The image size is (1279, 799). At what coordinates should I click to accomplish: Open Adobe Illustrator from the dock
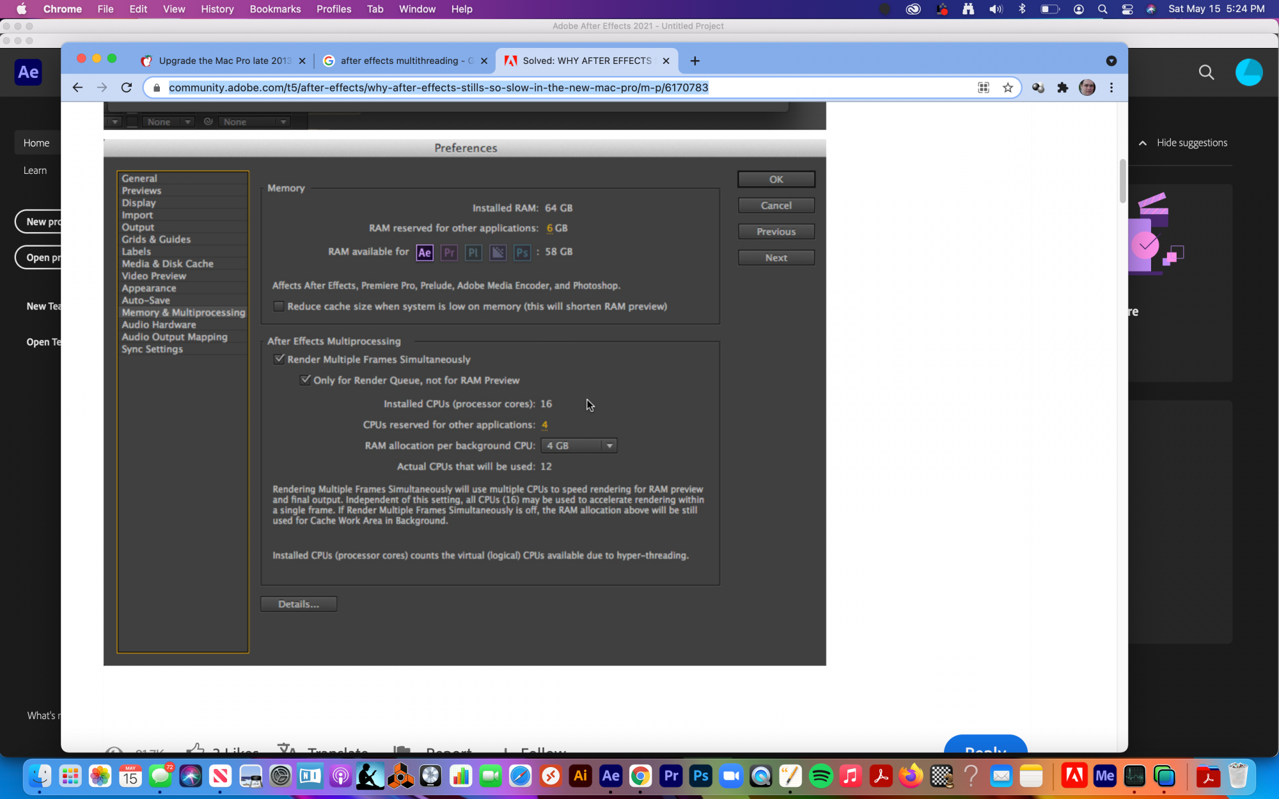click(581, 777)
